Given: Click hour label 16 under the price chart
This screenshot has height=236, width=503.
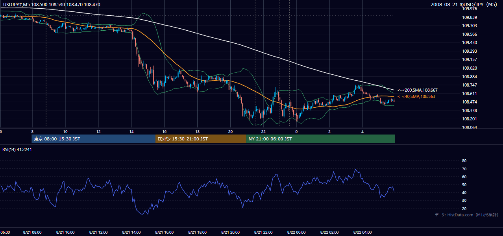Looking at the screenshot, I should click(165, 131).
